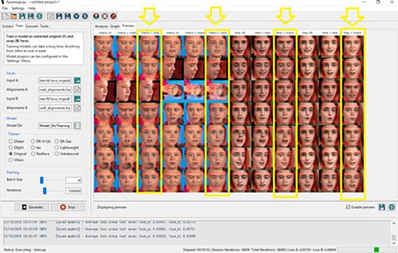The image size is (398, 253).
Task: Browse file for Alignments A
Action: coord(77,90)
